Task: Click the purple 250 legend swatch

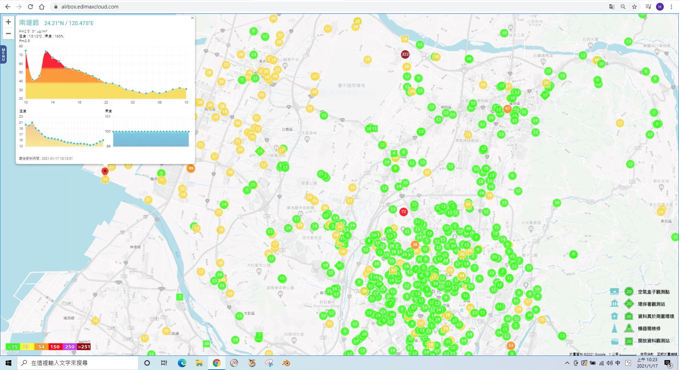Action: coord(70,347)
